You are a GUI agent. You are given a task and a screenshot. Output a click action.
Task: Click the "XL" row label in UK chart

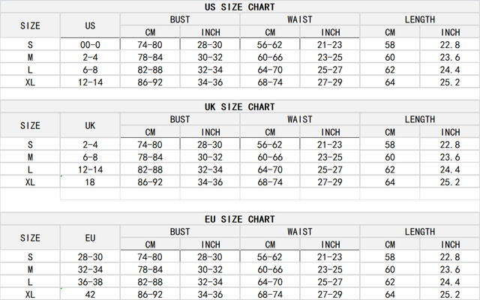pyautogui.click(x=30, y=182)
